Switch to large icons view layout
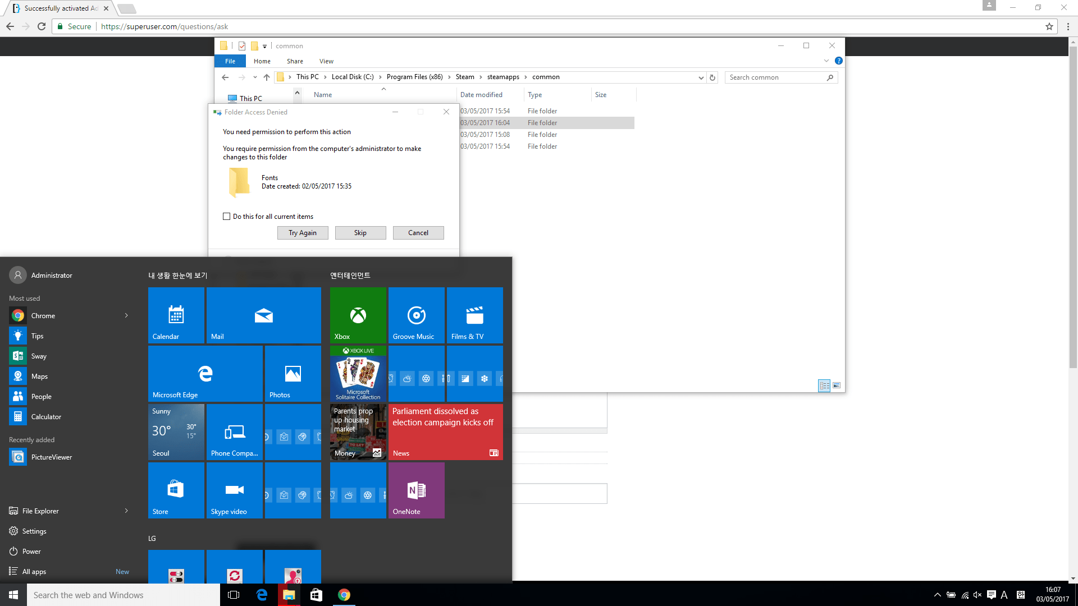The width and height of the screenshot is (1078, 606). 837,385
